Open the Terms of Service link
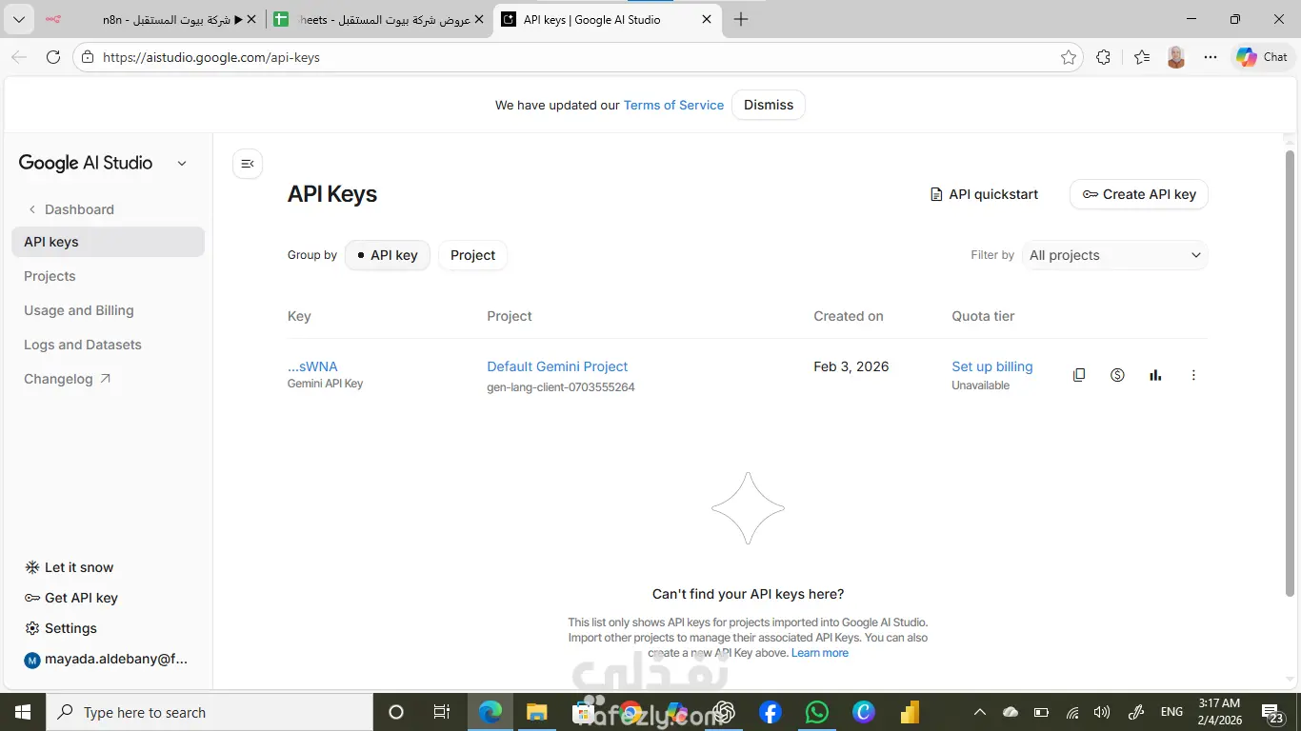Screen dimensions: 1301x731 pos(673,106)
